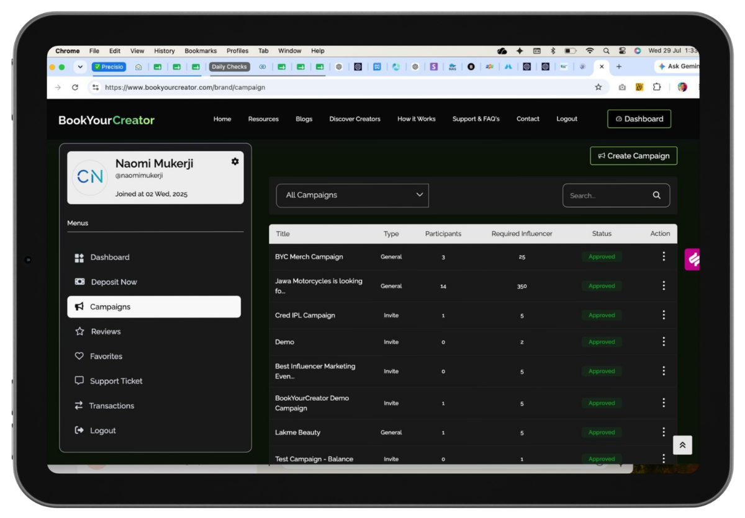Open action menu for Cred IPL Campaign
This screenshot has height=518, width=745.
tap(664, 315)
